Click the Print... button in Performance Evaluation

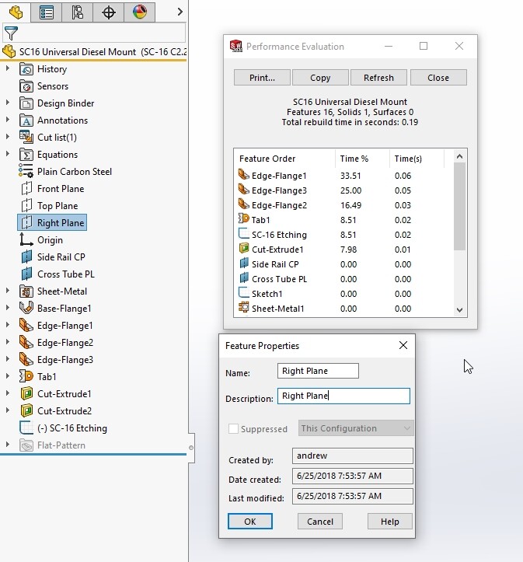coord(262,78)
